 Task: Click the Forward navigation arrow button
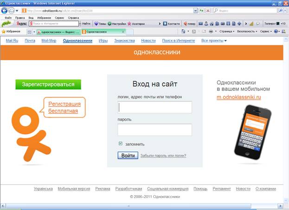coord(12,11)
